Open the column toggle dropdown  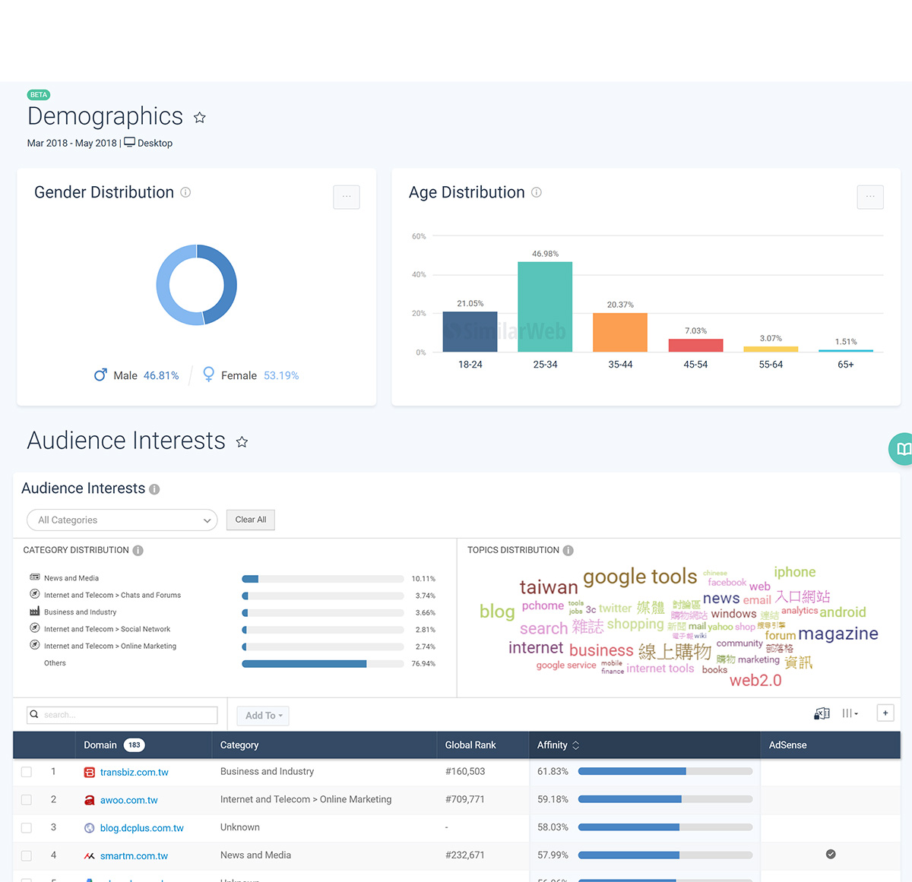850,713
